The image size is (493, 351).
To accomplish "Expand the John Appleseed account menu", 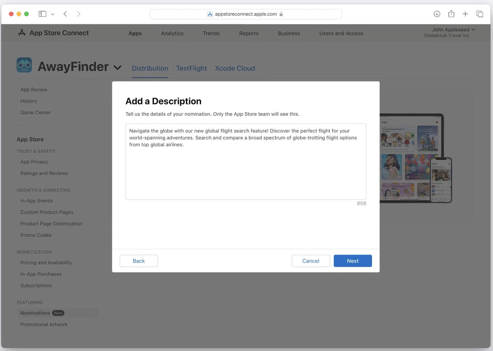I will coord(453,30).
